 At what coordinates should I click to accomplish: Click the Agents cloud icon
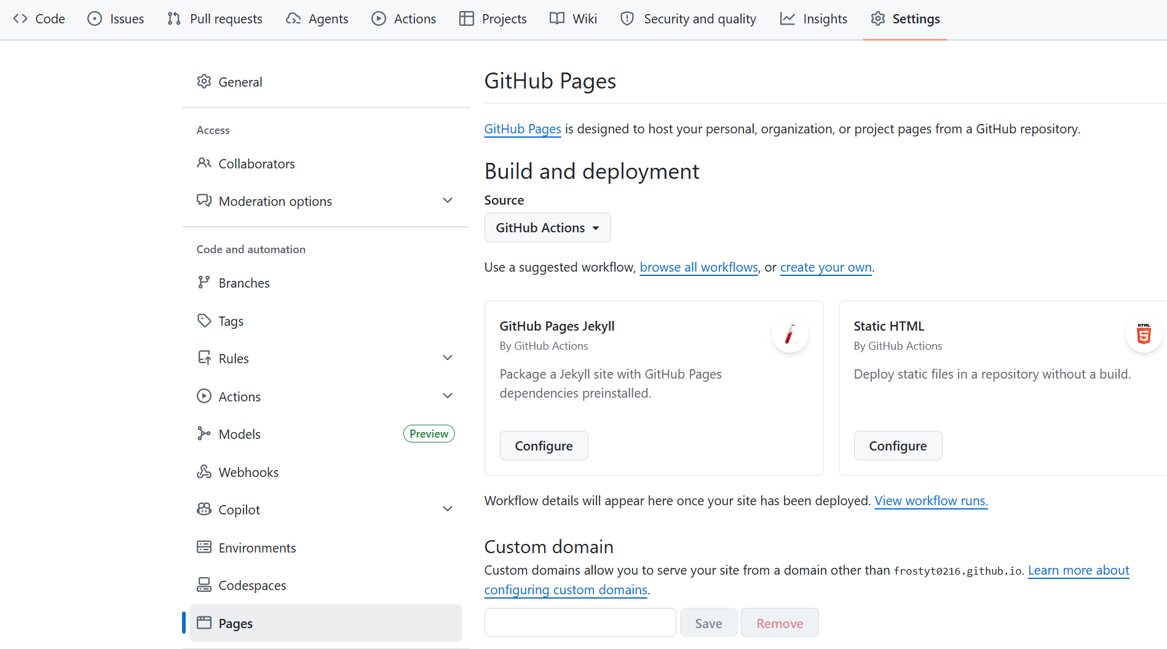pyautogui.click(x=293, y=18)
